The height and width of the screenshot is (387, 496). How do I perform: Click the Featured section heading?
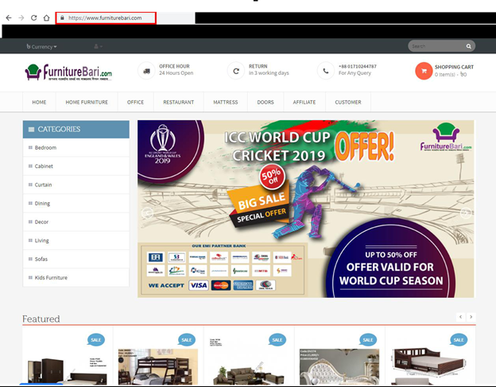(x=41, y=319)
